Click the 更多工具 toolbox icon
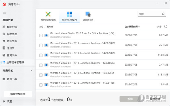Screen dimensions: 170x106 click(4, 79)
